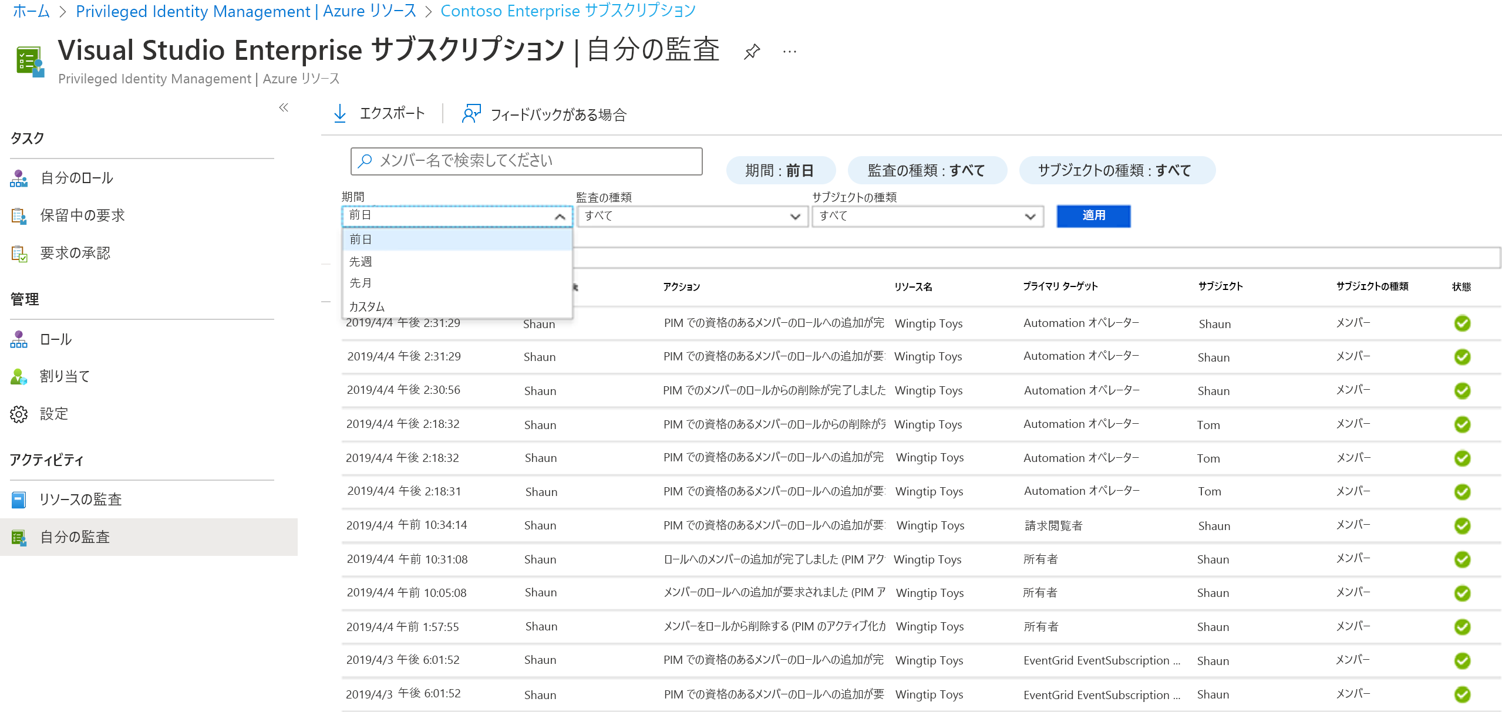Click 所有者 in the 午前 10:31:08 row
The height and width of the screenshot is (712, 1502).
(1040, 559)
